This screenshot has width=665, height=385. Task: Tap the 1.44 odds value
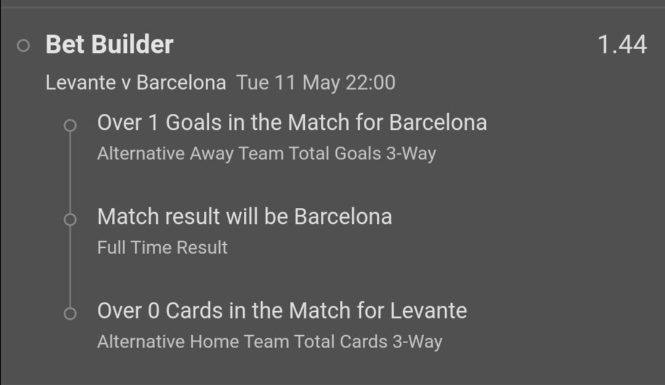[x=622, y=45]
